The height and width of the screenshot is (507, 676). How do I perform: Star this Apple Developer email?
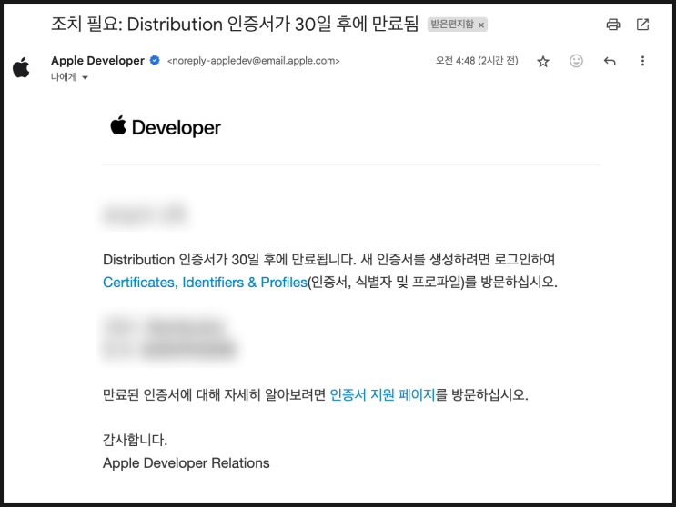click(x=543, y=62)
